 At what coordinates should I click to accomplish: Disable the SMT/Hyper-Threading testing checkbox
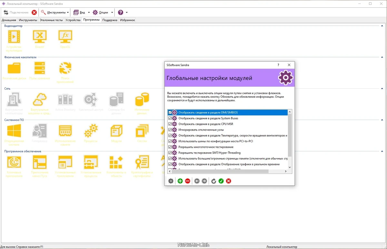coord(170,153)
